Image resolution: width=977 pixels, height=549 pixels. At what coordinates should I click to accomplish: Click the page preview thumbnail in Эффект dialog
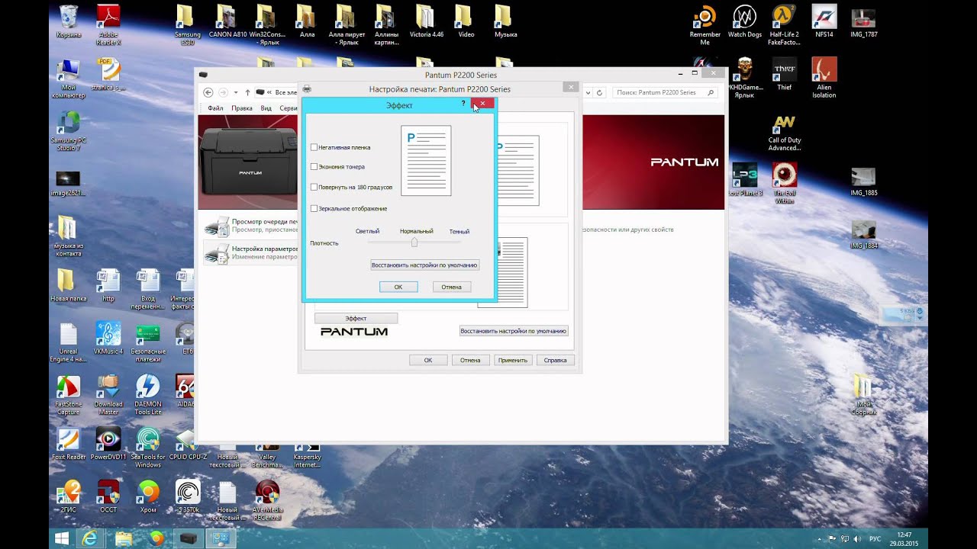point(426,160)
